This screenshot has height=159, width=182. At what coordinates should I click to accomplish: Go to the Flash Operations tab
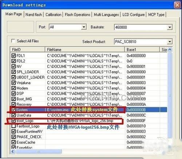tap(78, 15)
